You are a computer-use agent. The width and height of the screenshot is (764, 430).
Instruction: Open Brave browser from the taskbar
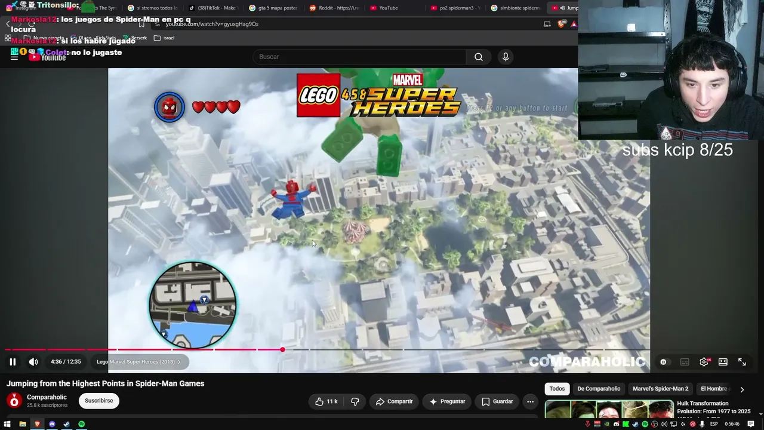coord(37,424)
